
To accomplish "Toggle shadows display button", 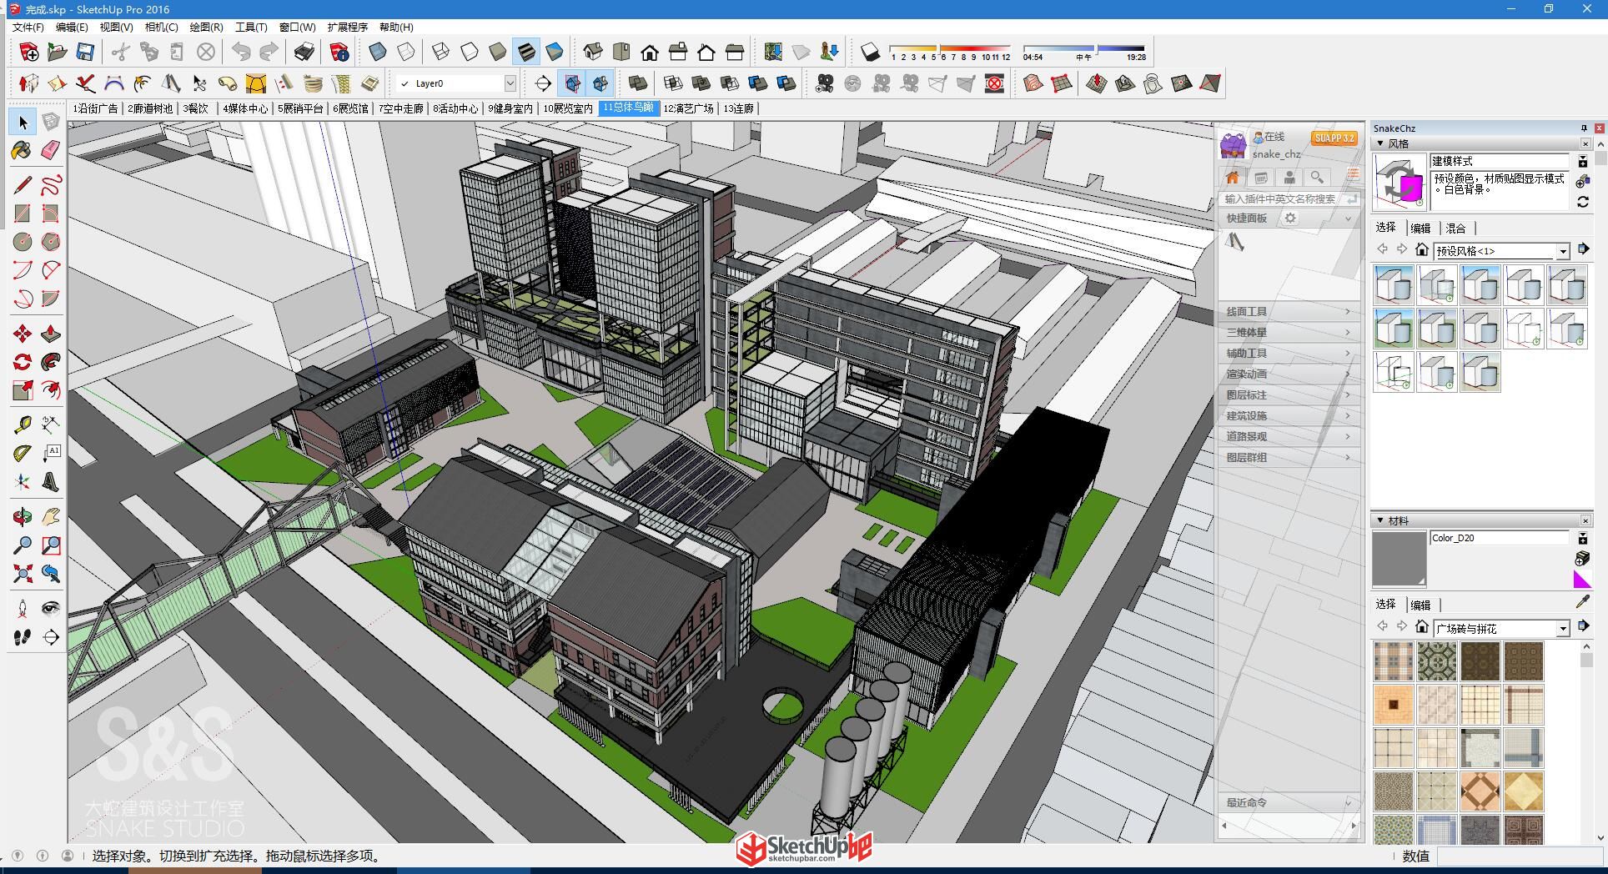I will pos(870,53).
